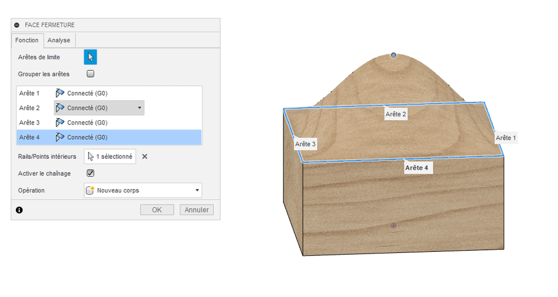Select the Arête 1 row in list
Image resolution: width=558 pixels, height=297 pixels.
(109, 93)
